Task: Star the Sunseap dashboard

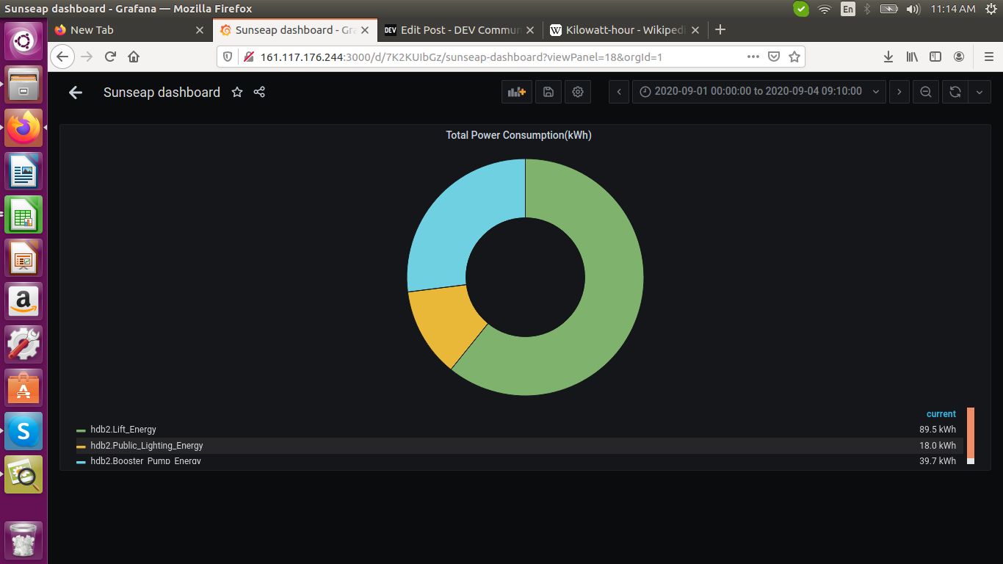Action: click(x=237, y=92)
